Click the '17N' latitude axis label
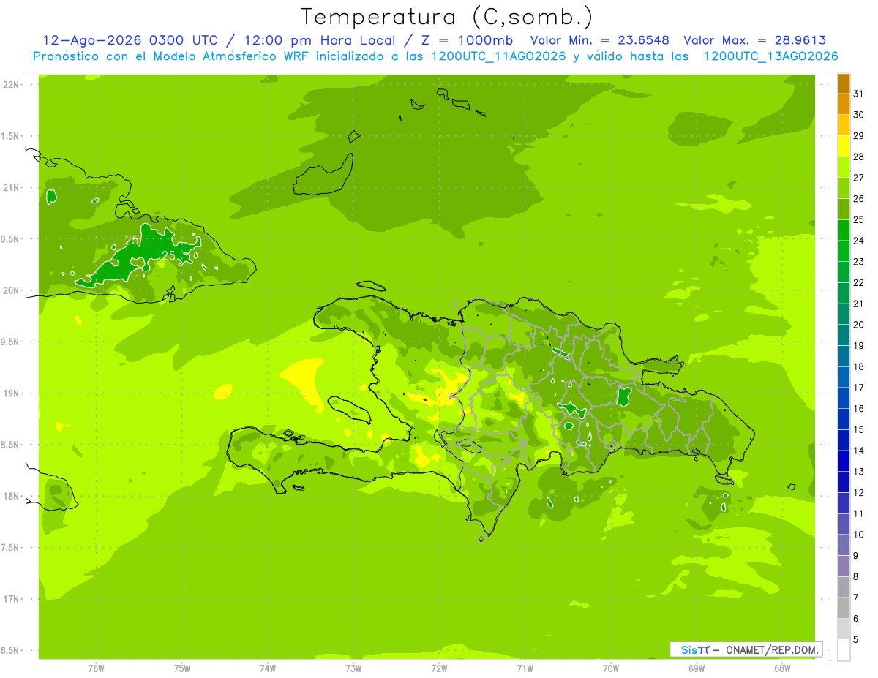878x678 pixels. (x=11, y=599)
